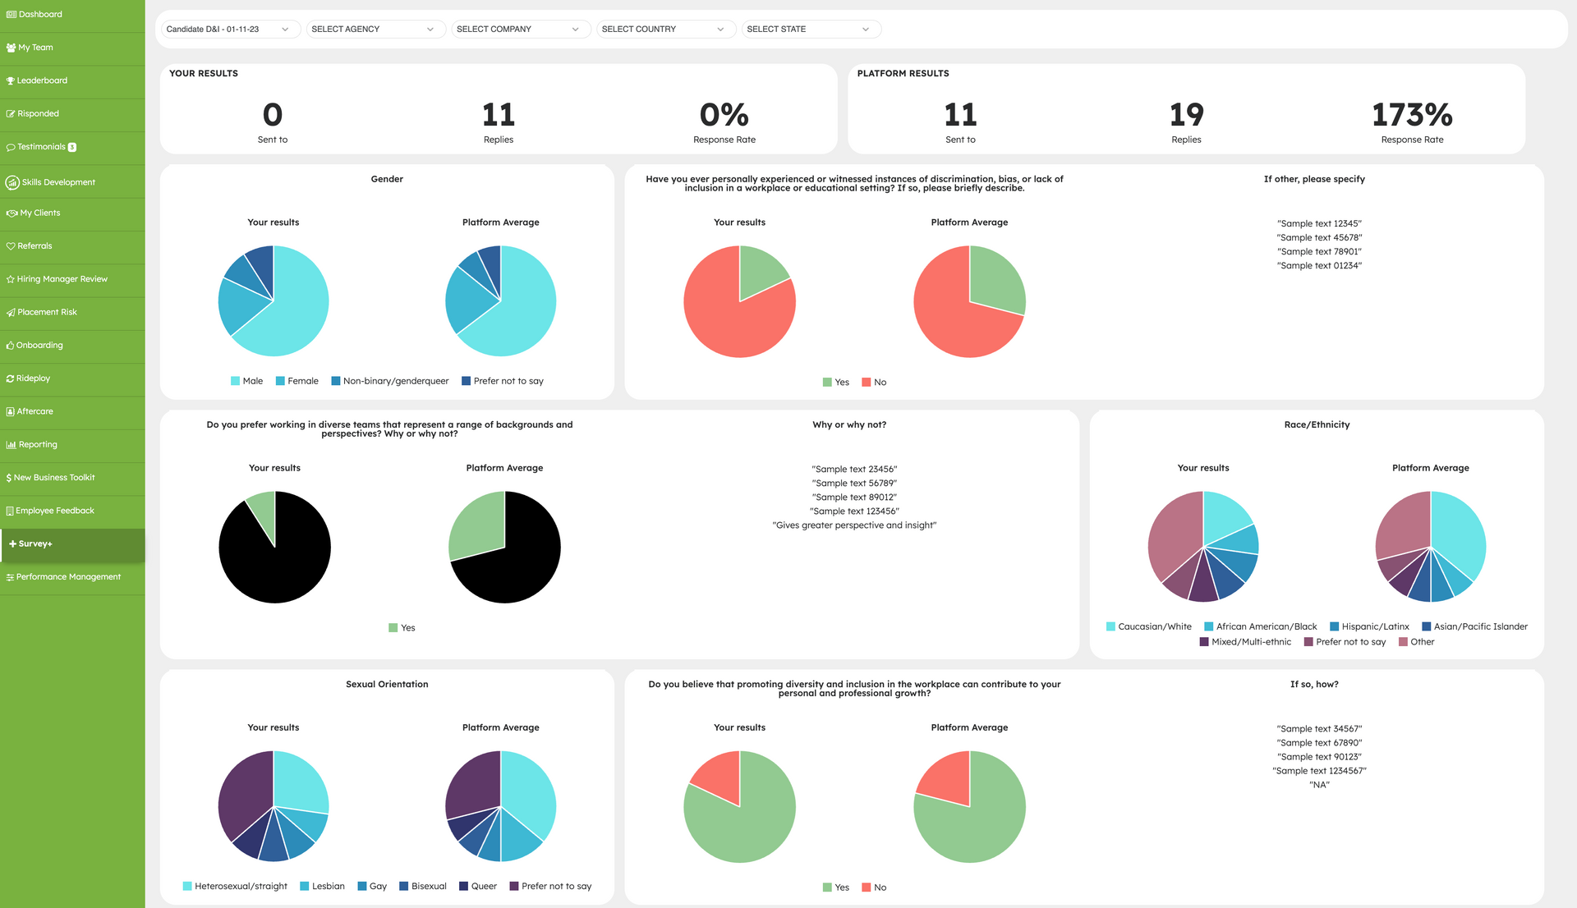
Task: Click the Leaderboard trophy icon
Action: (x=11, y=80)
